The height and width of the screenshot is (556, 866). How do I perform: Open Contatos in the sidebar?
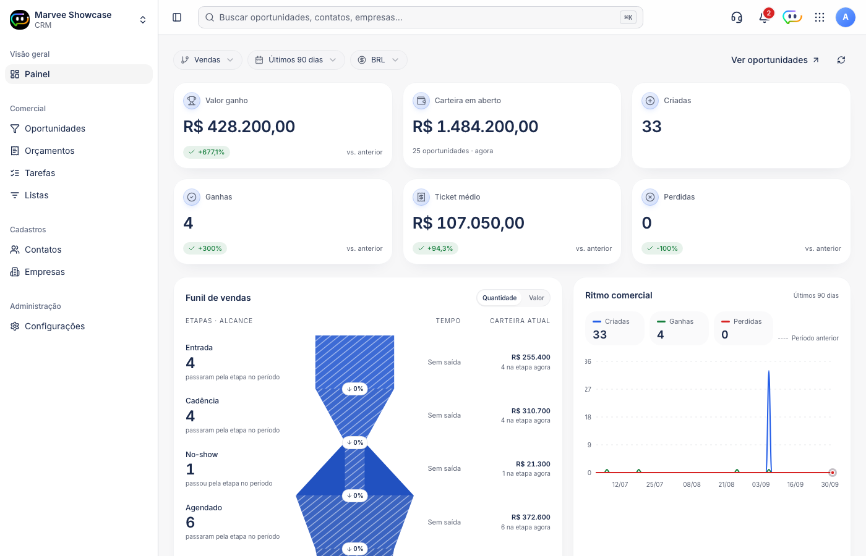tap(79, 250)
